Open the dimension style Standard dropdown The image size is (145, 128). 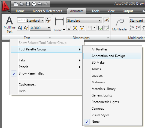pos(84,20)
